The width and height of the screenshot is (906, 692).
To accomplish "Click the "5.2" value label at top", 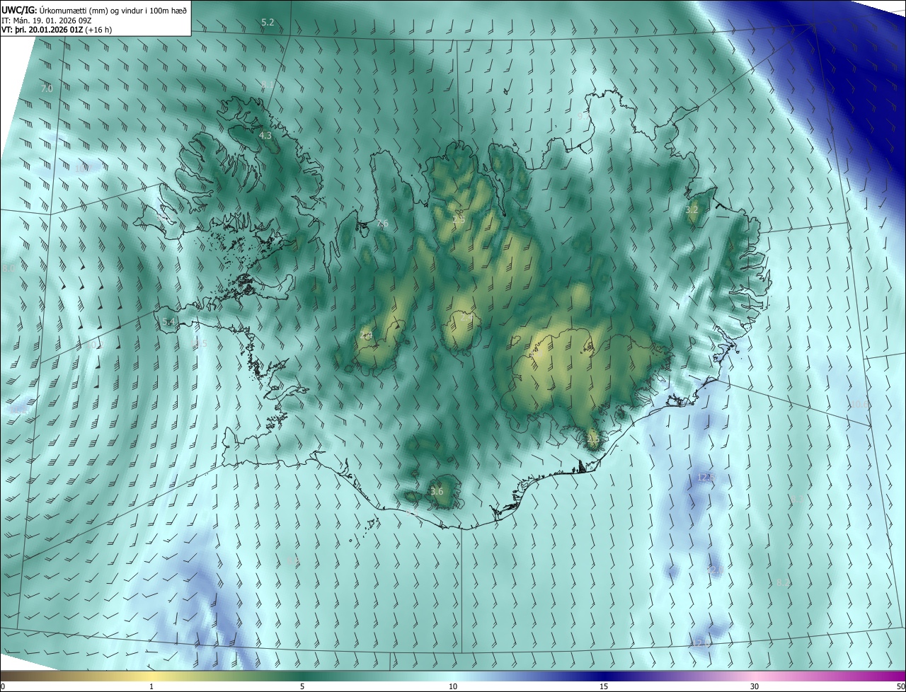I will click(x=268, y=23).
